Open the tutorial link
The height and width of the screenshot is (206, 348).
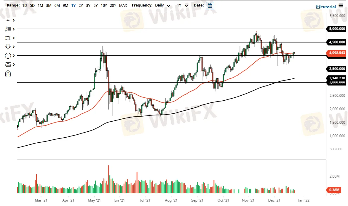[328, 7]
